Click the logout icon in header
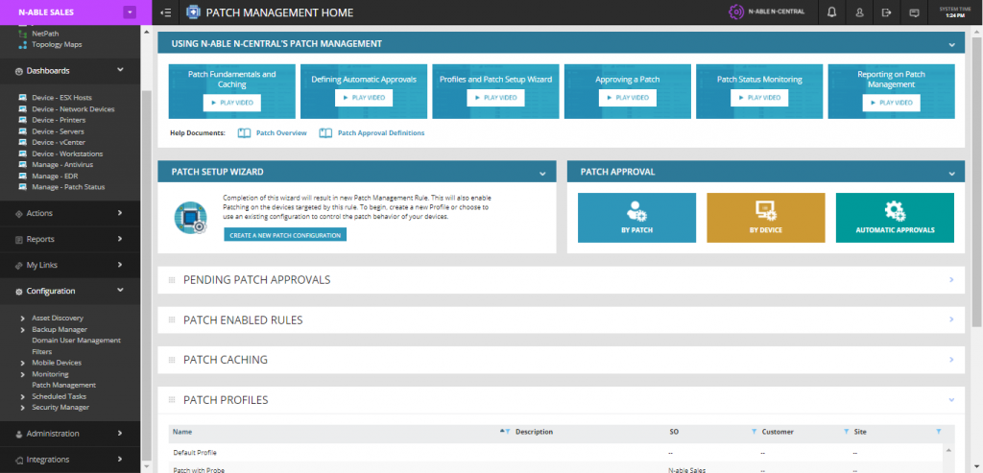 click(x=886, y=12)
